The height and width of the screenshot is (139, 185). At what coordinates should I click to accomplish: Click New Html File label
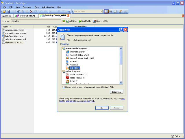coord(102,21)
